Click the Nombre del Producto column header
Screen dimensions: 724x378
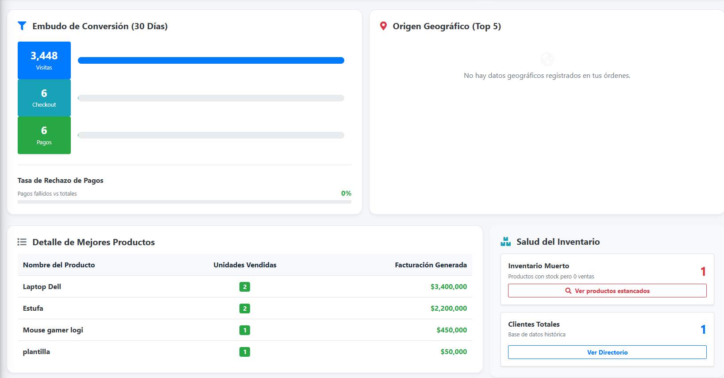[x=59, y=265]
